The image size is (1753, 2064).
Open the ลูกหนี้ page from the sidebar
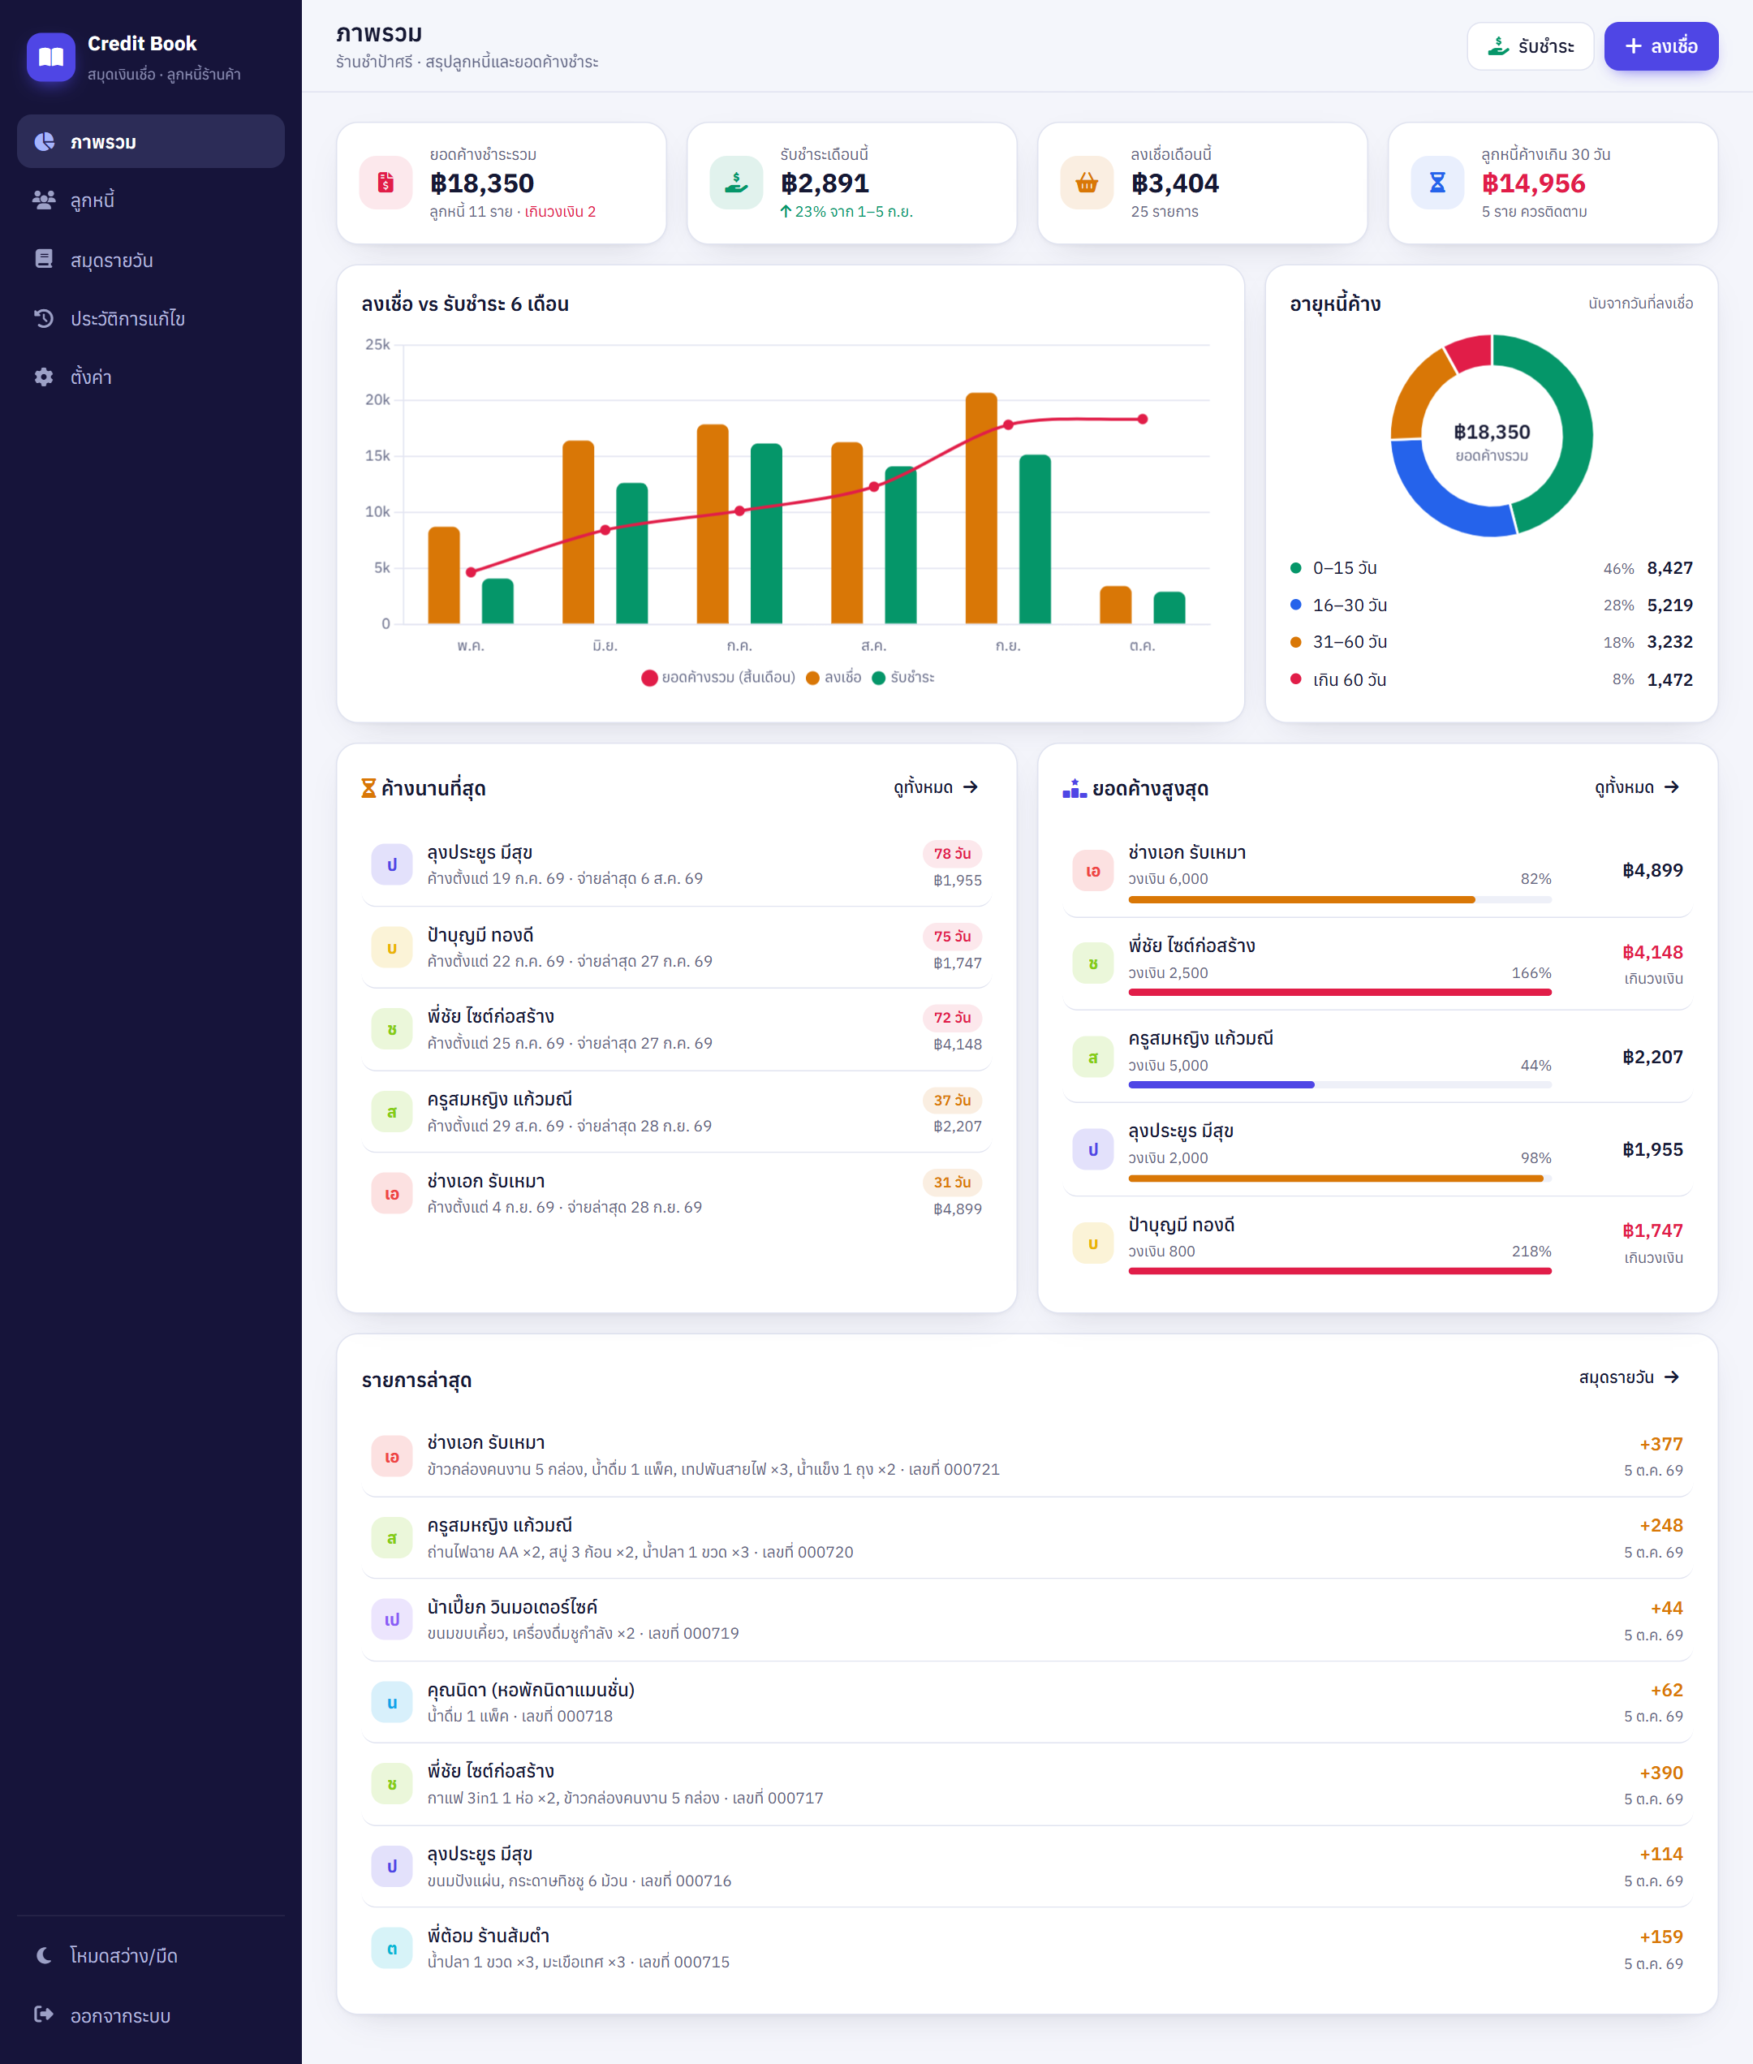(x=151, y=200)
